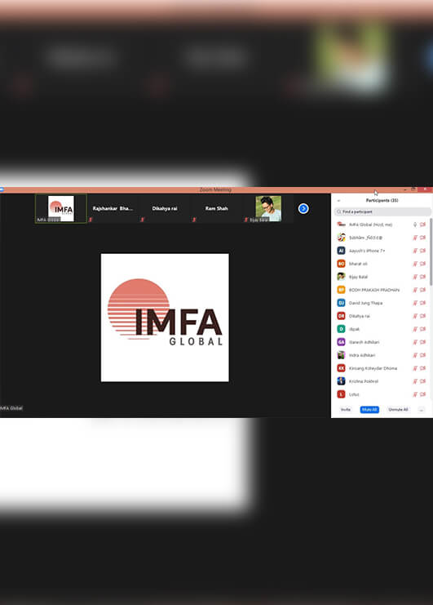Click the Invite button
Viewport: 433px width, 605px height.
pyautogui.click(x=346, y=409)
